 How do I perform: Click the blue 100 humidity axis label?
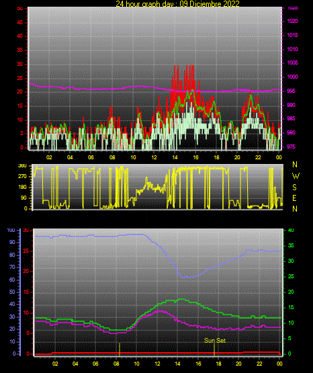[11, 230]
